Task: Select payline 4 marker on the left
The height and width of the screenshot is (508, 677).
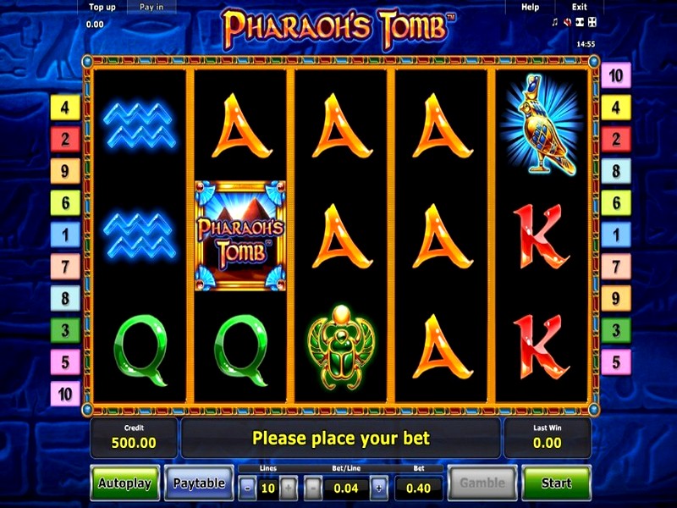Action: (65, 108)
